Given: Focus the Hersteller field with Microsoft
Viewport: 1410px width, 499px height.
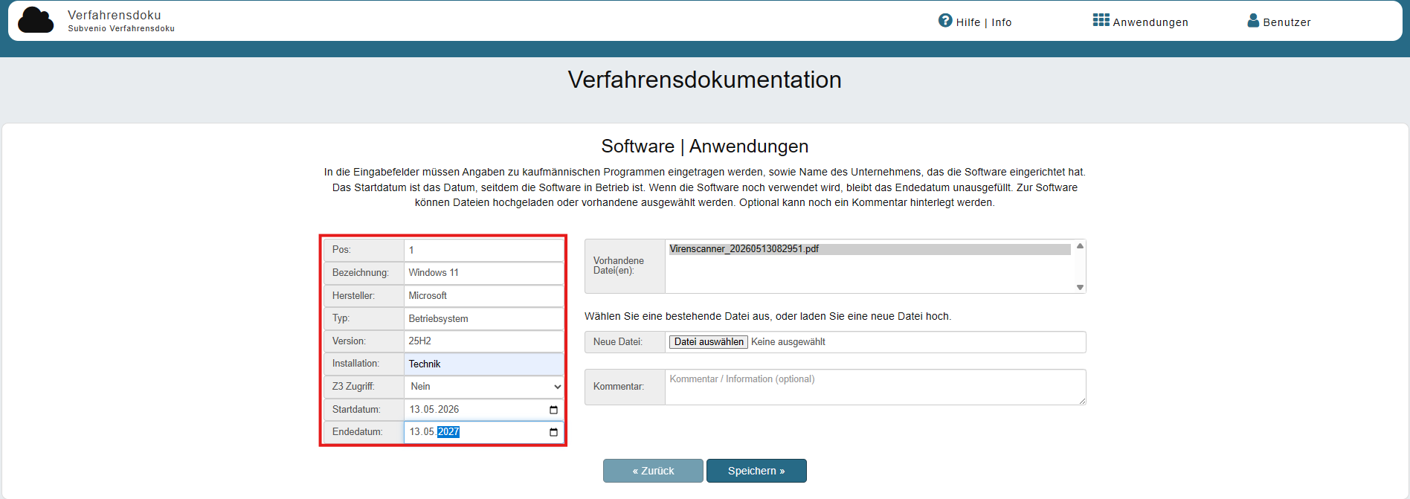Looking at the screenshot, I should pyautogui.click(x=484, y=296).
